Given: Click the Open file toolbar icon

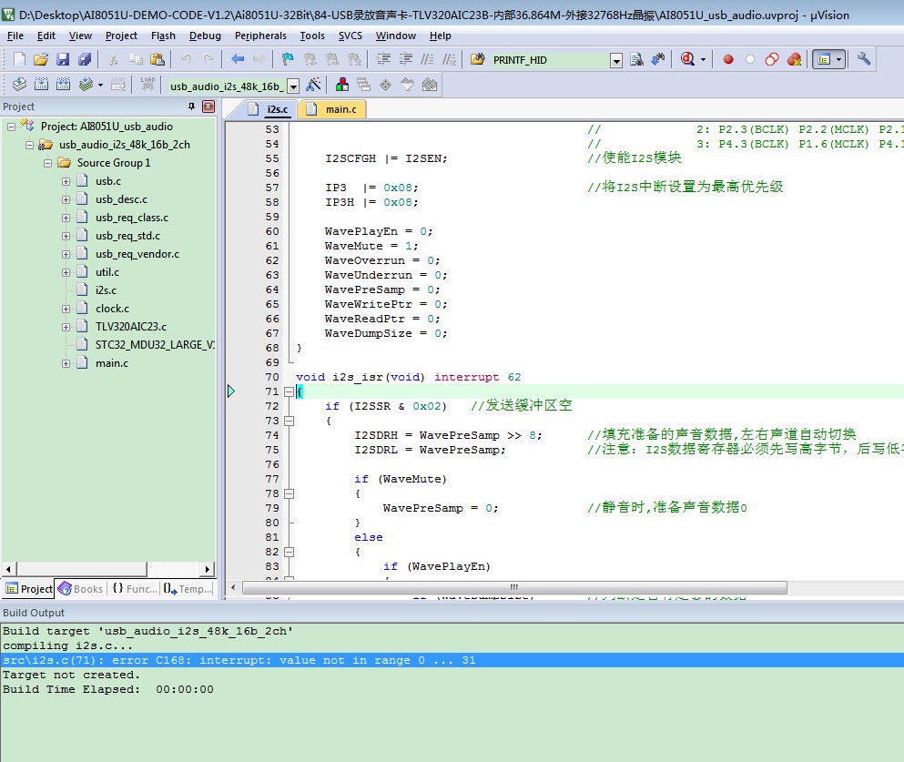Looking at the screenshot, I should tap(40, 59).
